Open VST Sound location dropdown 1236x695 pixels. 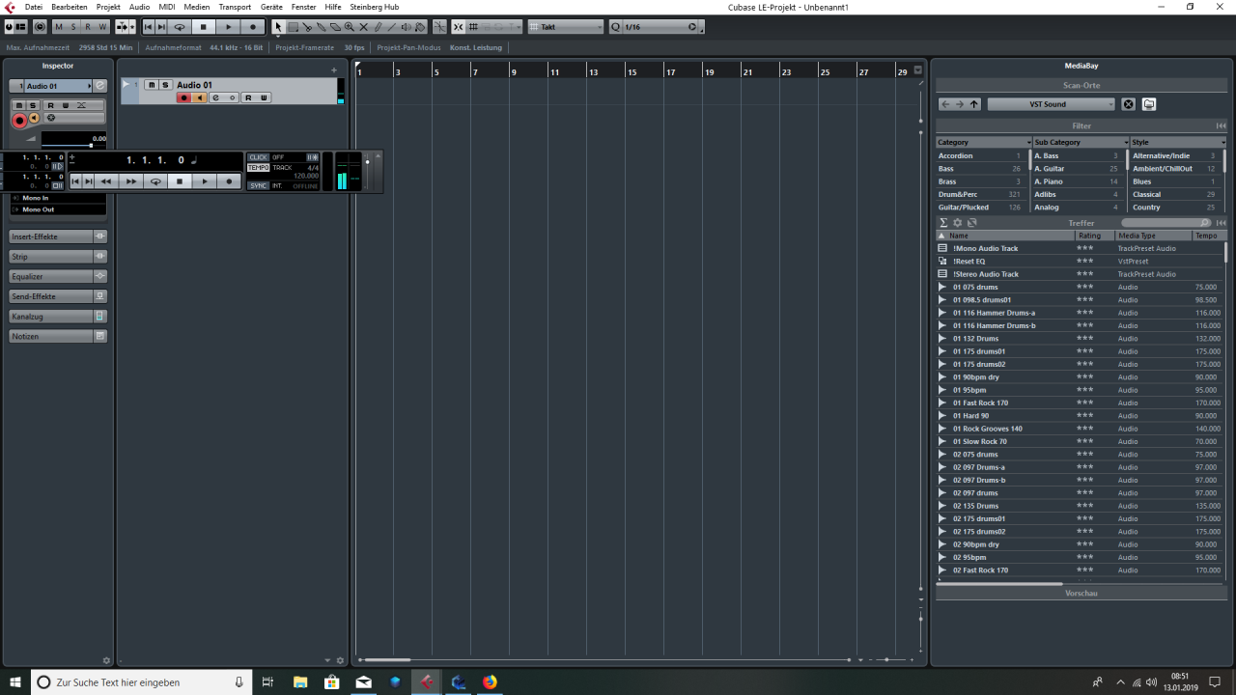[x=1051, y=104]
